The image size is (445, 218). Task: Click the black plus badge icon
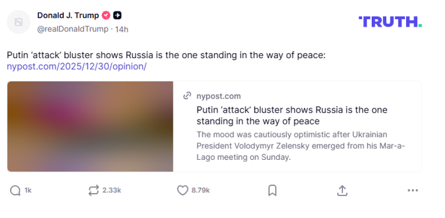click(x=117, y=15)
